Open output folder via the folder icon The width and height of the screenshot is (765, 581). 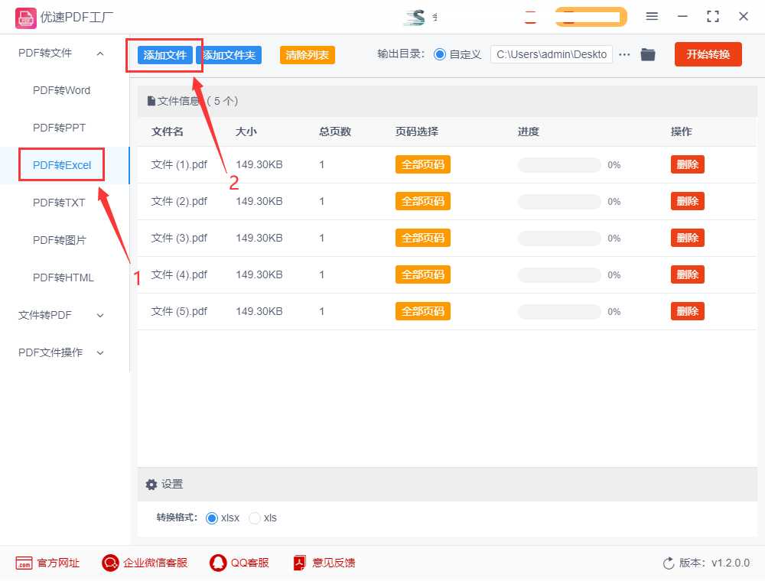648,54
